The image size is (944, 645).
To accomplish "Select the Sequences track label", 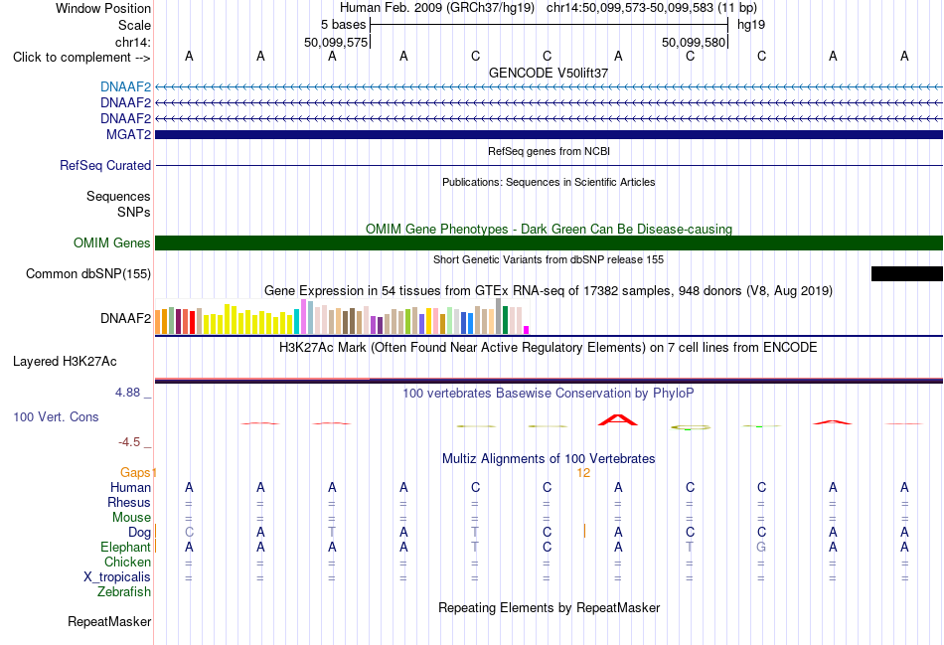I will pos(118,197).
